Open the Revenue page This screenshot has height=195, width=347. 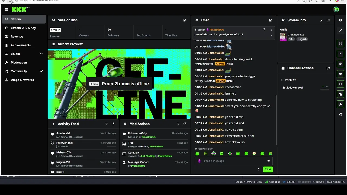[x=24, y=37]
